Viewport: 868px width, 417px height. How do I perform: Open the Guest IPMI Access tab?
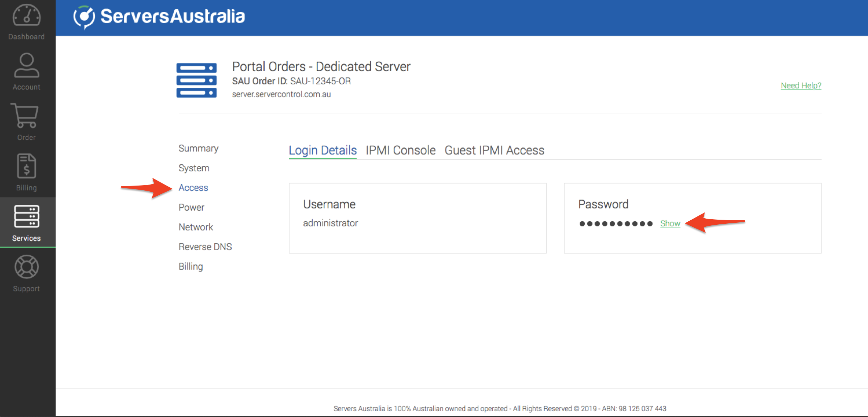click(494, 150)
